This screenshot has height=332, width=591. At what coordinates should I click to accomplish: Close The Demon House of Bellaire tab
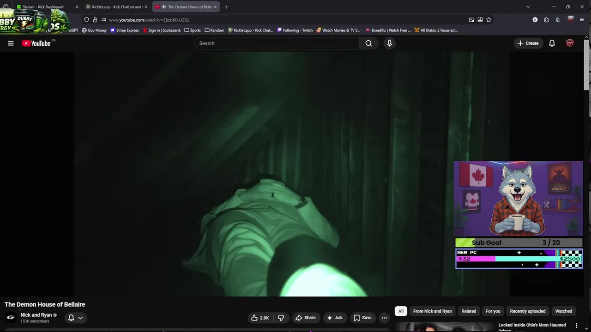(x=215, y=7)
